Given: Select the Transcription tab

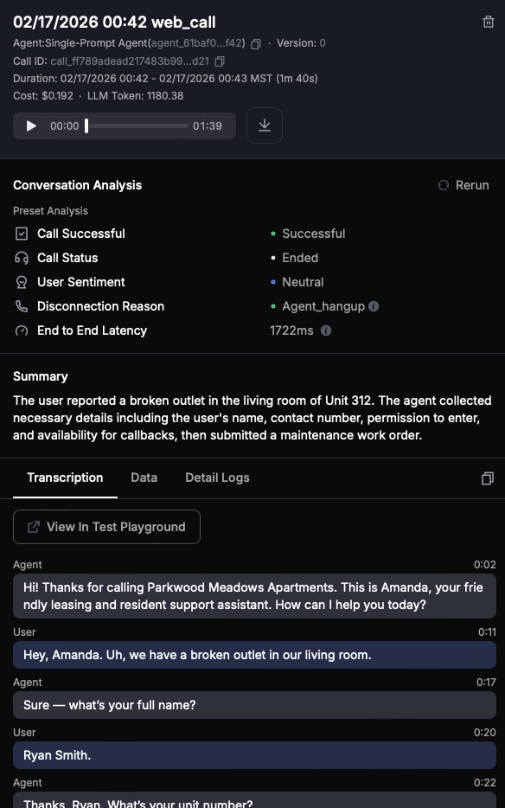Looking at the screenshot, I should pyautogui.click(x=65, y=477).
